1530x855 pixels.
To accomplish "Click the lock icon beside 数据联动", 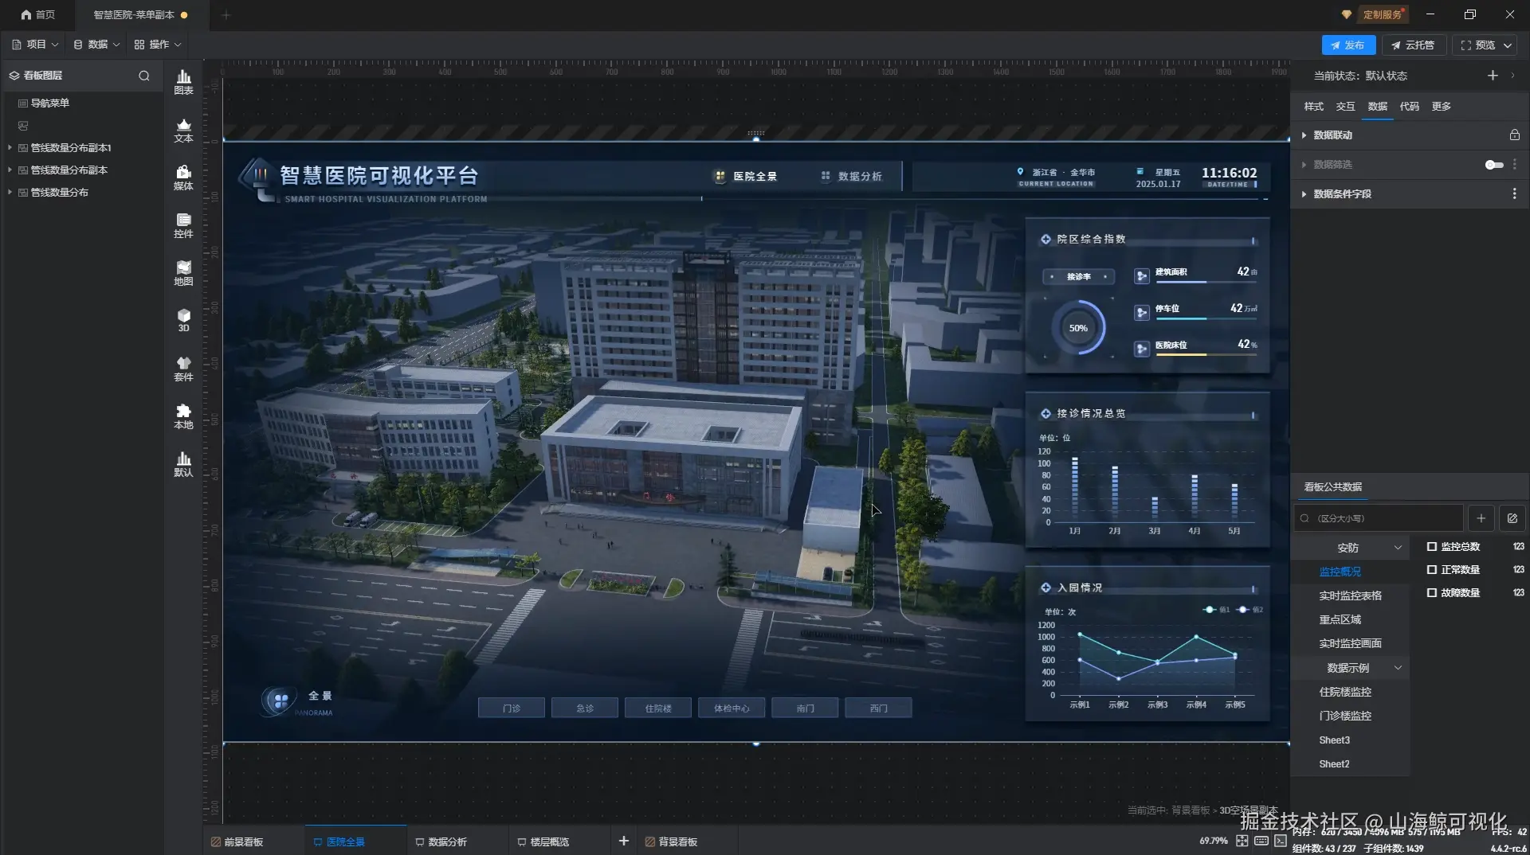I will click(x=1514, y=135).
